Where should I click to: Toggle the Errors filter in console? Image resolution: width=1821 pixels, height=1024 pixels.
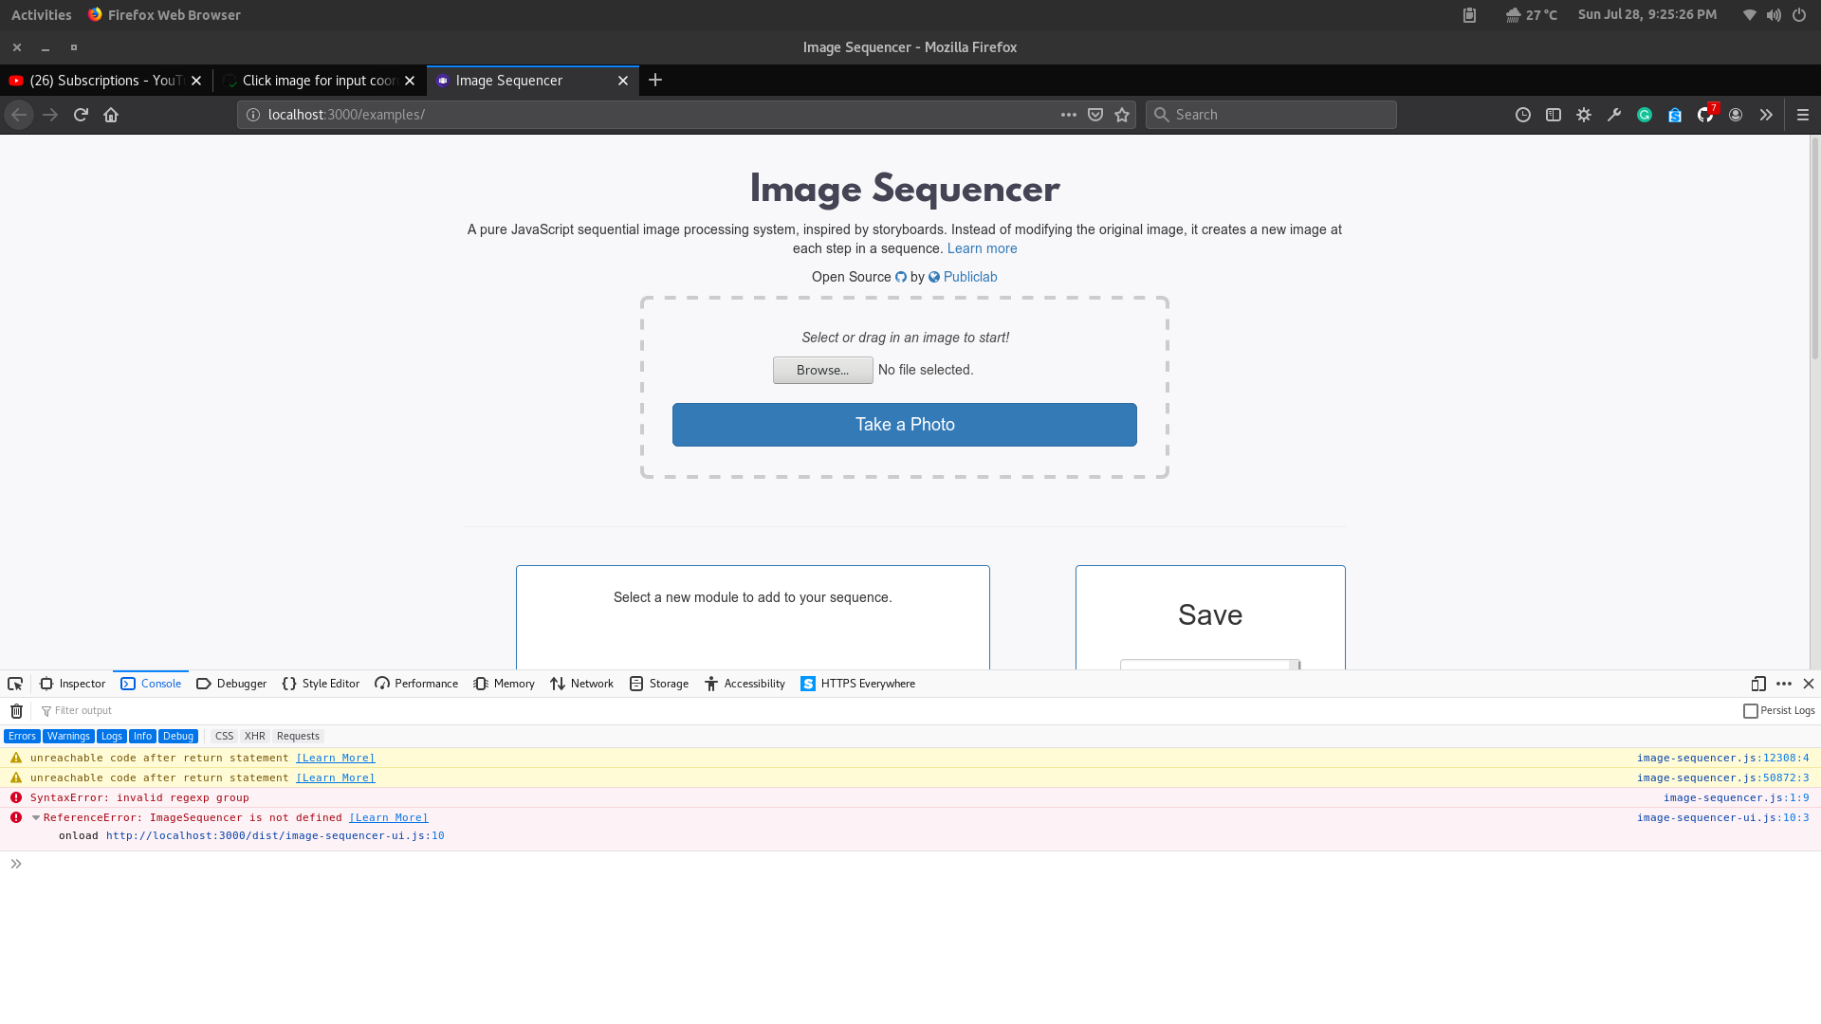click(21, 736)
